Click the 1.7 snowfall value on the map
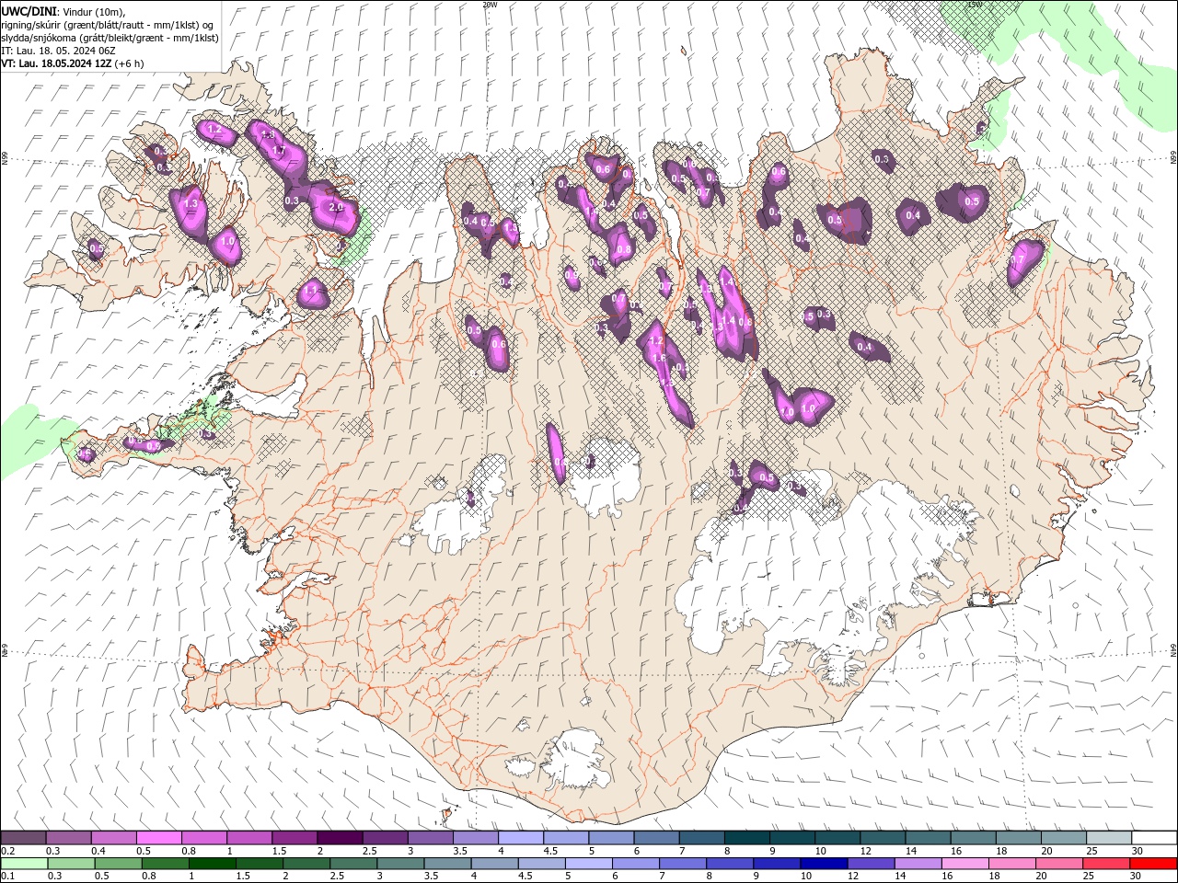1178x883 pixels. (279, 148)
